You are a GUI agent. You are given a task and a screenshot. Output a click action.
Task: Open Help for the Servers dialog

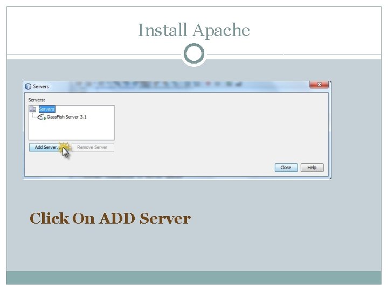point(312,168)
